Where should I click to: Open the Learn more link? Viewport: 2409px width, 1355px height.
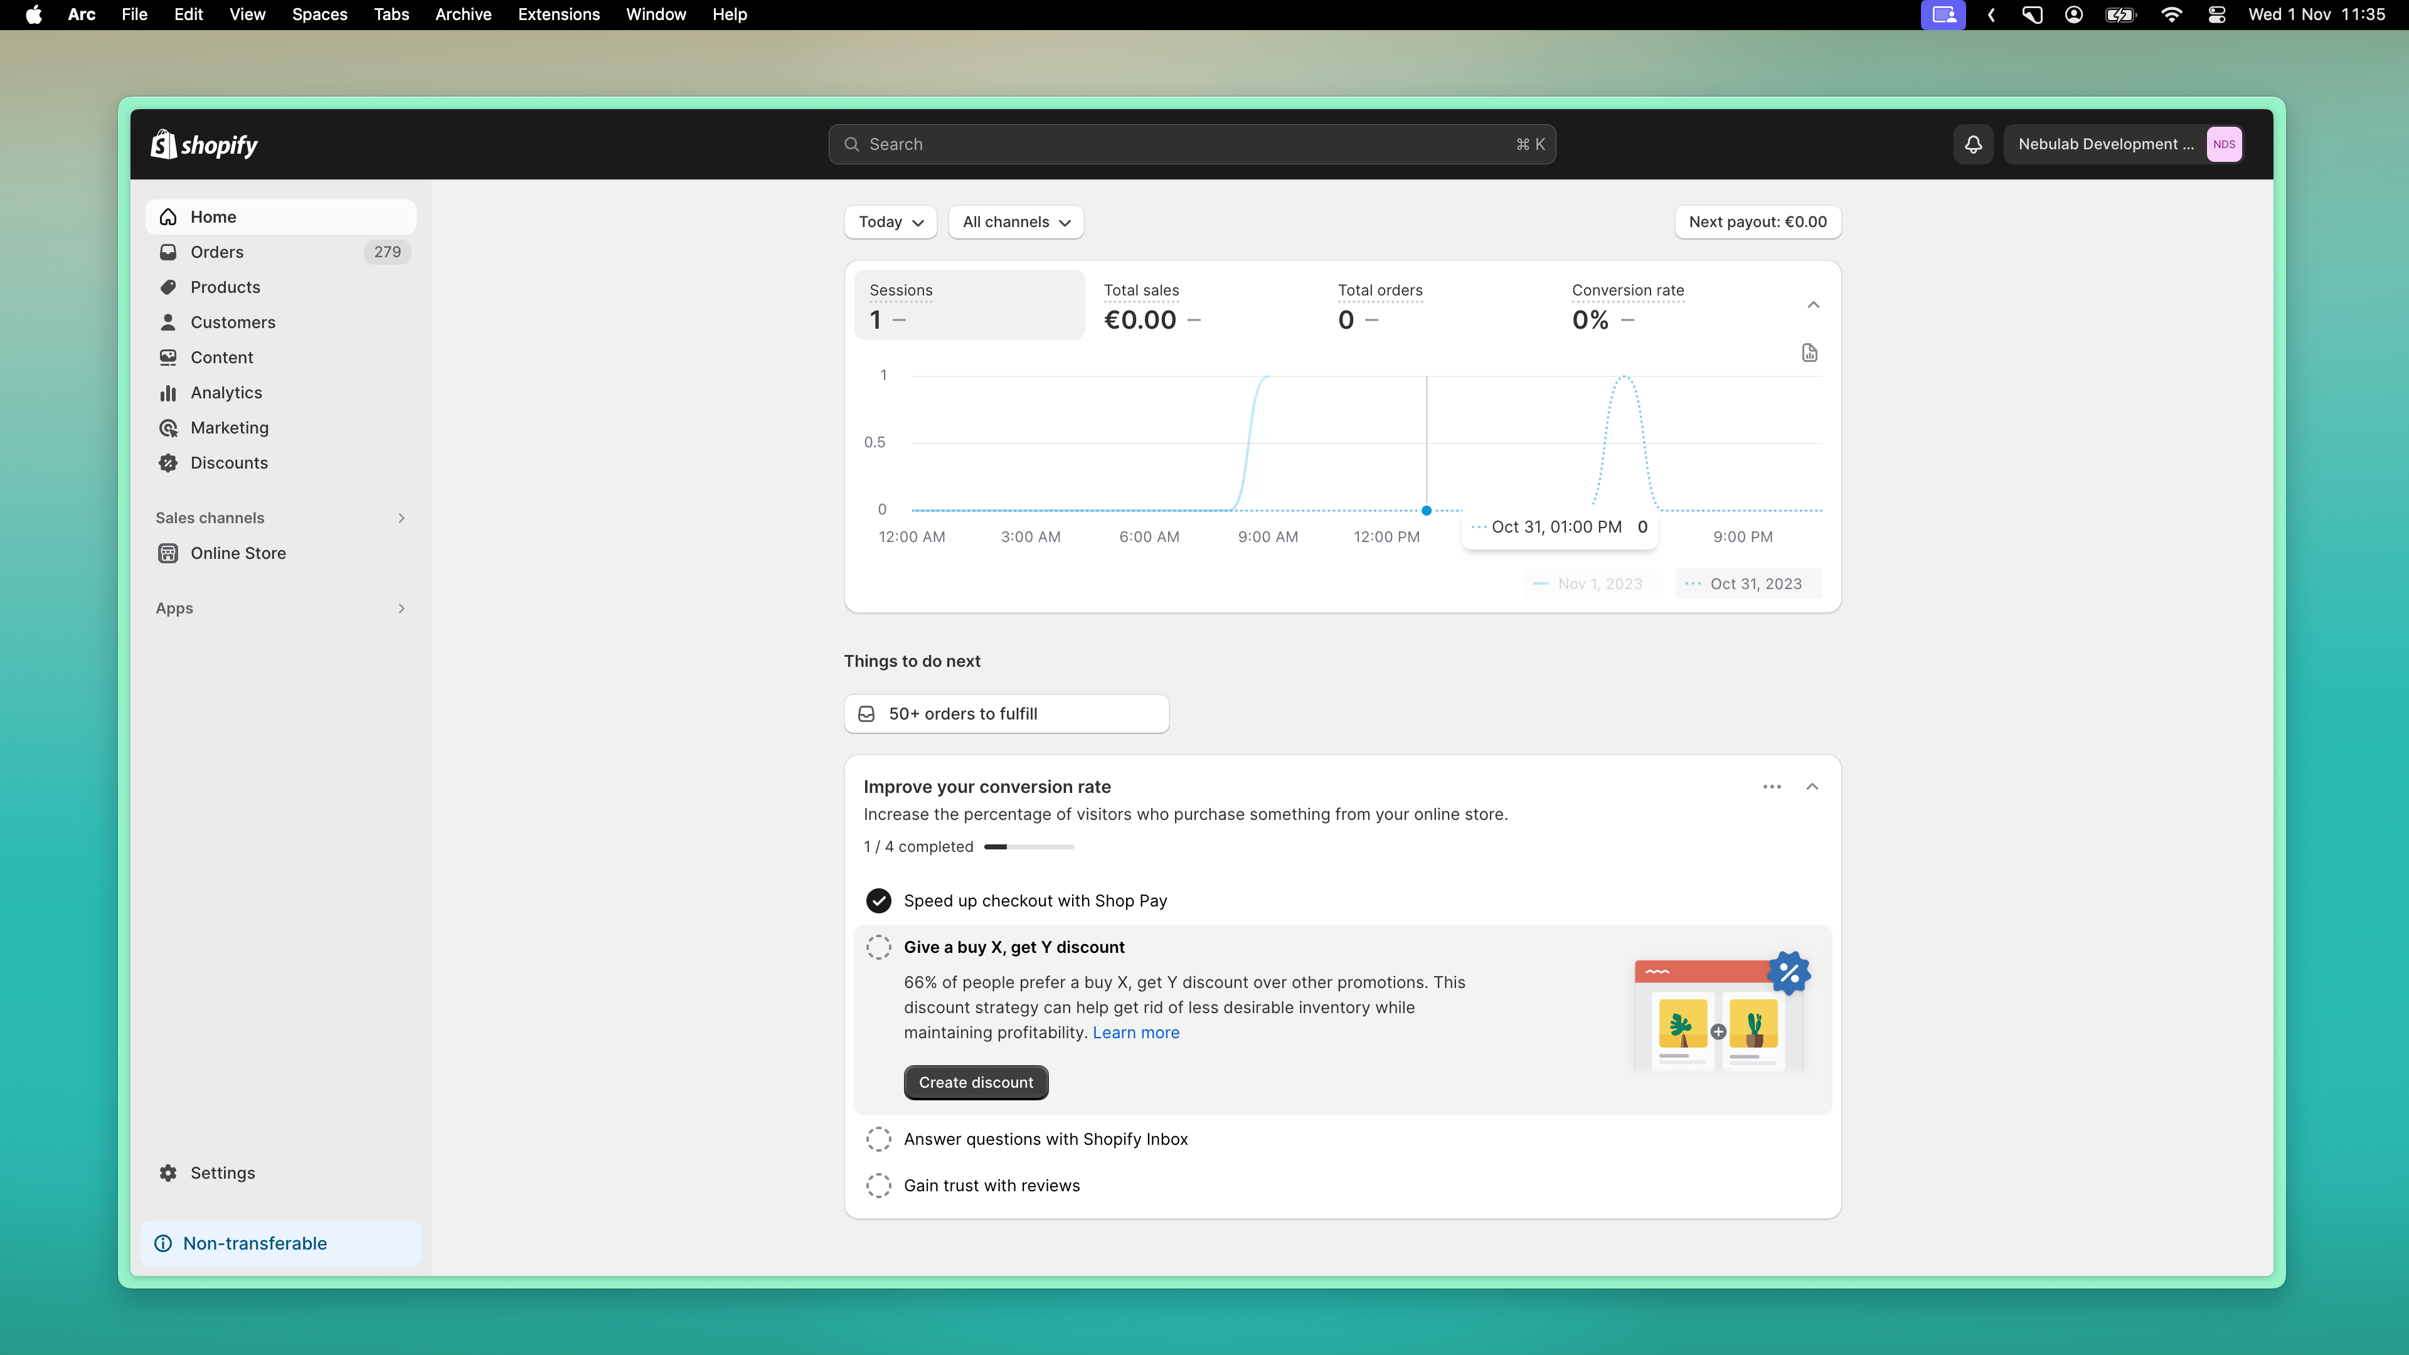(x=1136, y=1033)
